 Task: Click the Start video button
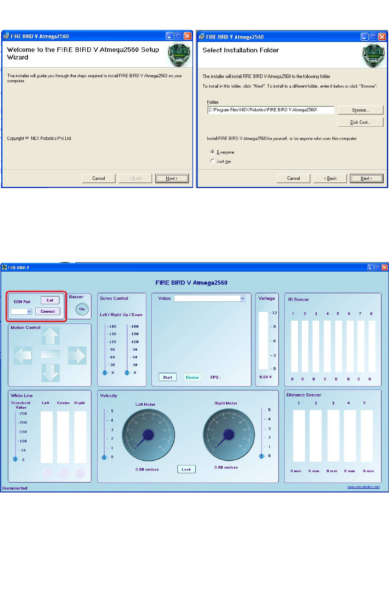167,377
